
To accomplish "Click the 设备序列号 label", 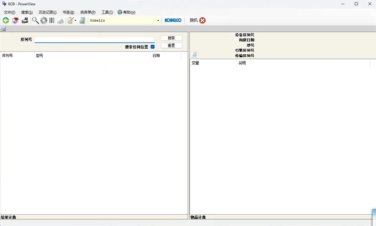I will (x=245, y=35).
